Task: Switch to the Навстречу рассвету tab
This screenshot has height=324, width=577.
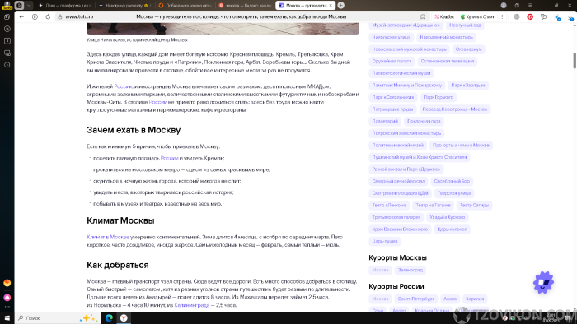Action: (124, 6)
